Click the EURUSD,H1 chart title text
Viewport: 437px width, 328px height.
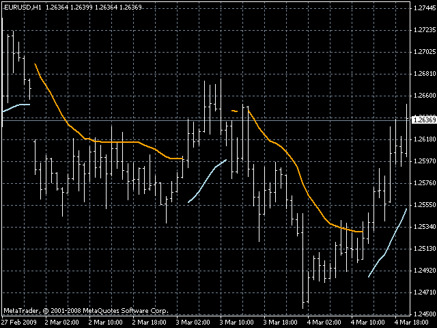pyautogui.click(x=23, y=8)
